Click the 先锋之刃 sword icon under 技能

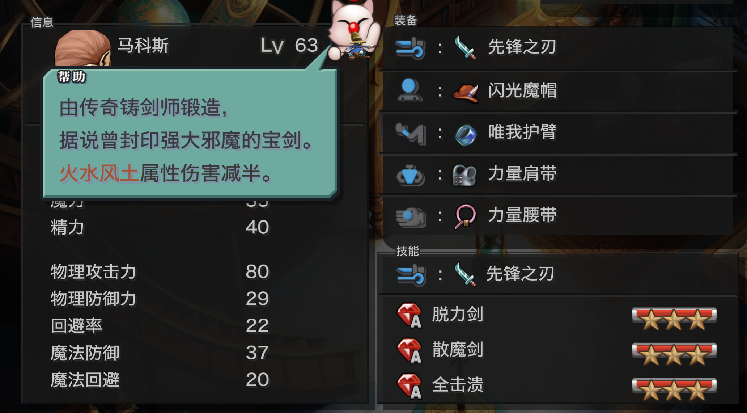[465, 274]
